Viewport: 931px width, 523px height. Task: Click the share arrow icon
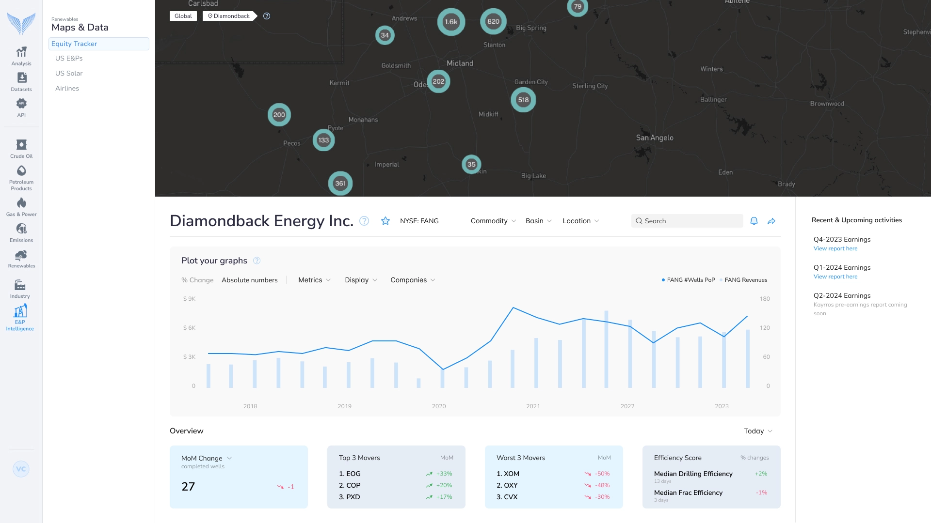(771, 221)
